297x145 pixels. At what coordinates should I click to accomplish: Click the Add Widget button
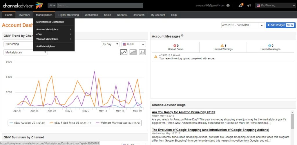[x=280, y=25]
